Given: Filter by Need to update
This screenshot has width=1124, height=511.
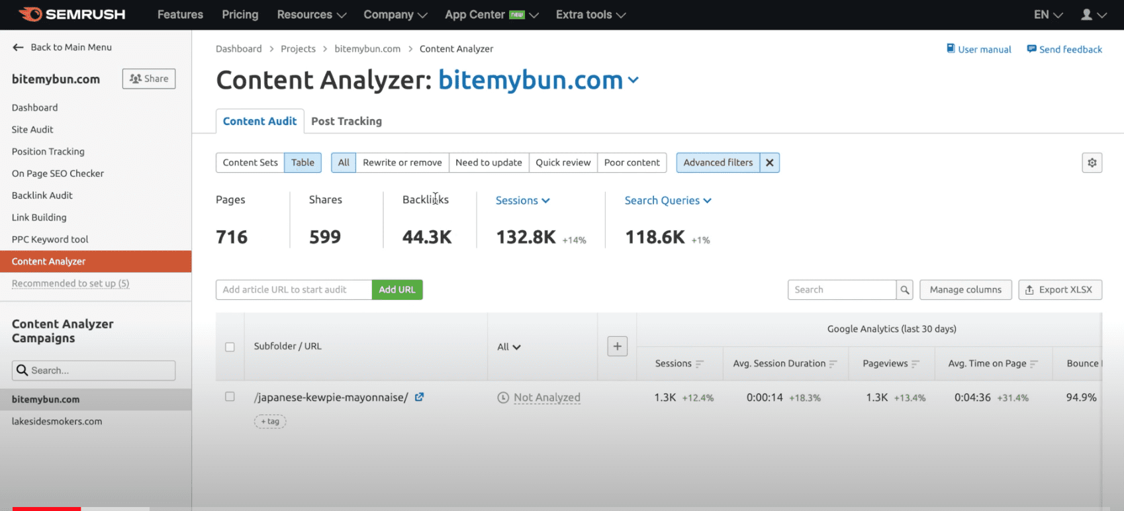Looking at the screenshot, I should 489,163.
